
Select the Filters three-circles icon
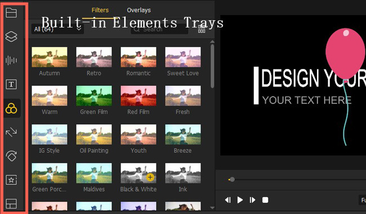[x=11, y=108]
